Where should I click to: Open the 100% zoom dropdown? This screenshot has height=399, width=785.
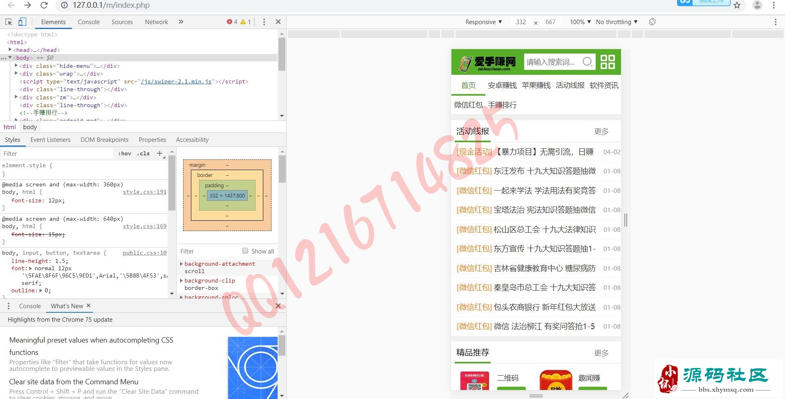pyautogui.click(x=580, y=22)
